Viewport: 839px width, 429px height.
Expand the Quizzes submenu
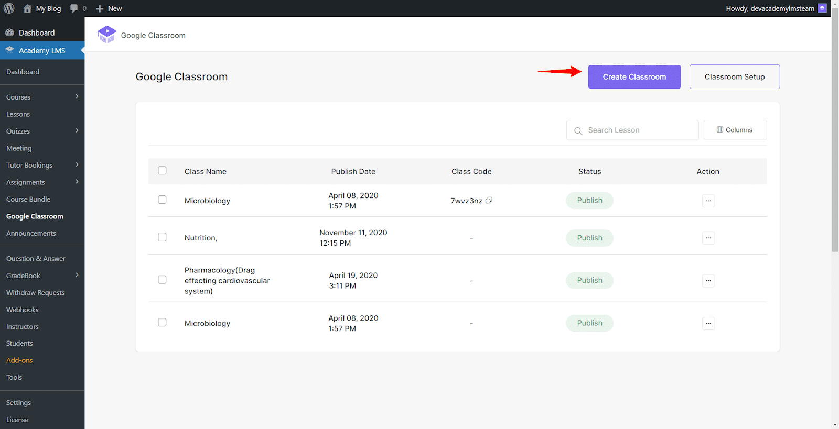coord(77,131)
